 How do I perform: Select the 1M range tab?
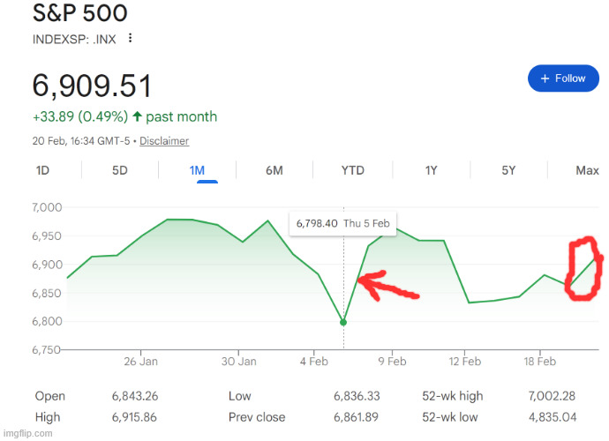pyautogui.click(x=197, y=170)
